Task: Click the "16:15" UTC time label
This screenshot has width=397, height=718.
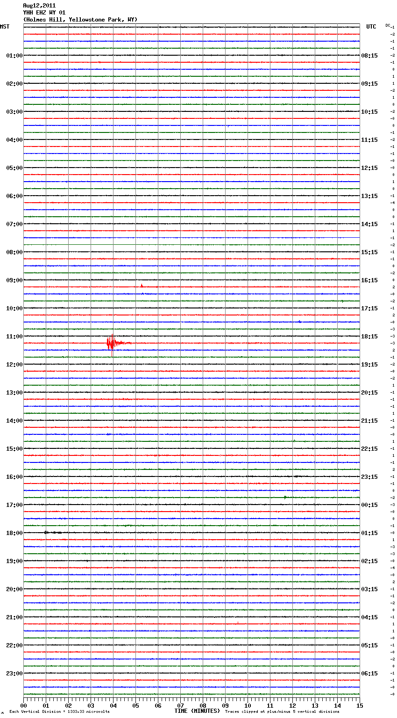Action: tap(369, 280)
